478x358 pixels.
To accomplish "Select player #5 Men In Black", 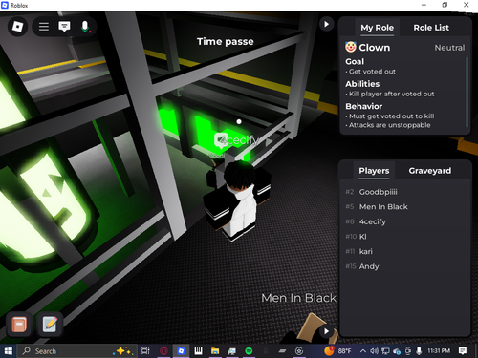I will pos(404,207).
